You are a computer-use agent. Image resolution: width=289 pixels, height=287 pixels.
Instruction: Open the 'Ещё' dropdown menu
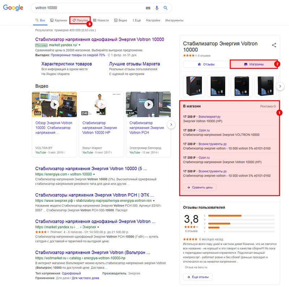[137, 20]
